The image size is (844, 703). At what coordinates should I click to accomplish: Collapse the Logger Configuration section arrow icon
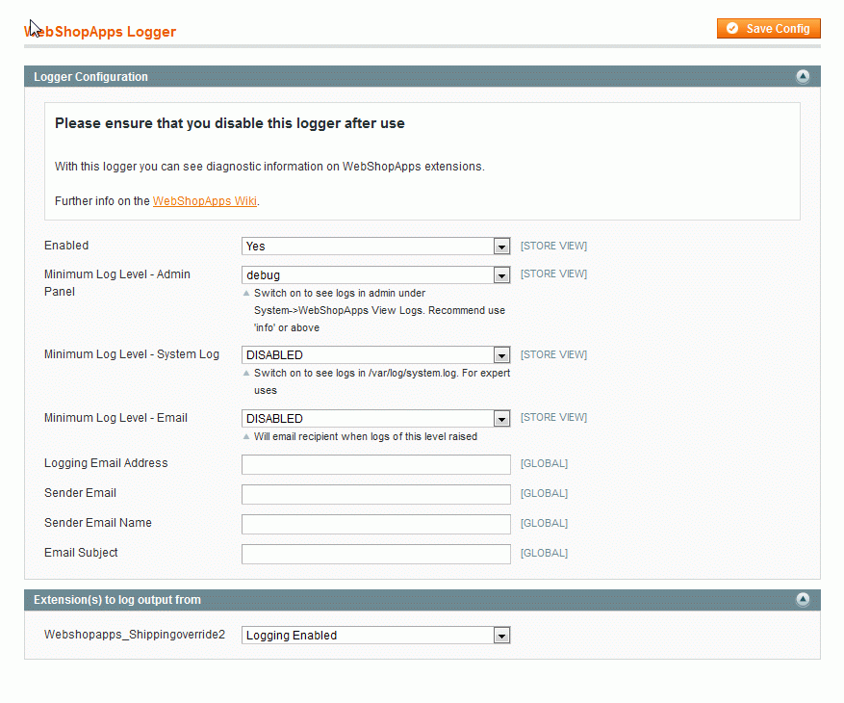click(803, 77)
